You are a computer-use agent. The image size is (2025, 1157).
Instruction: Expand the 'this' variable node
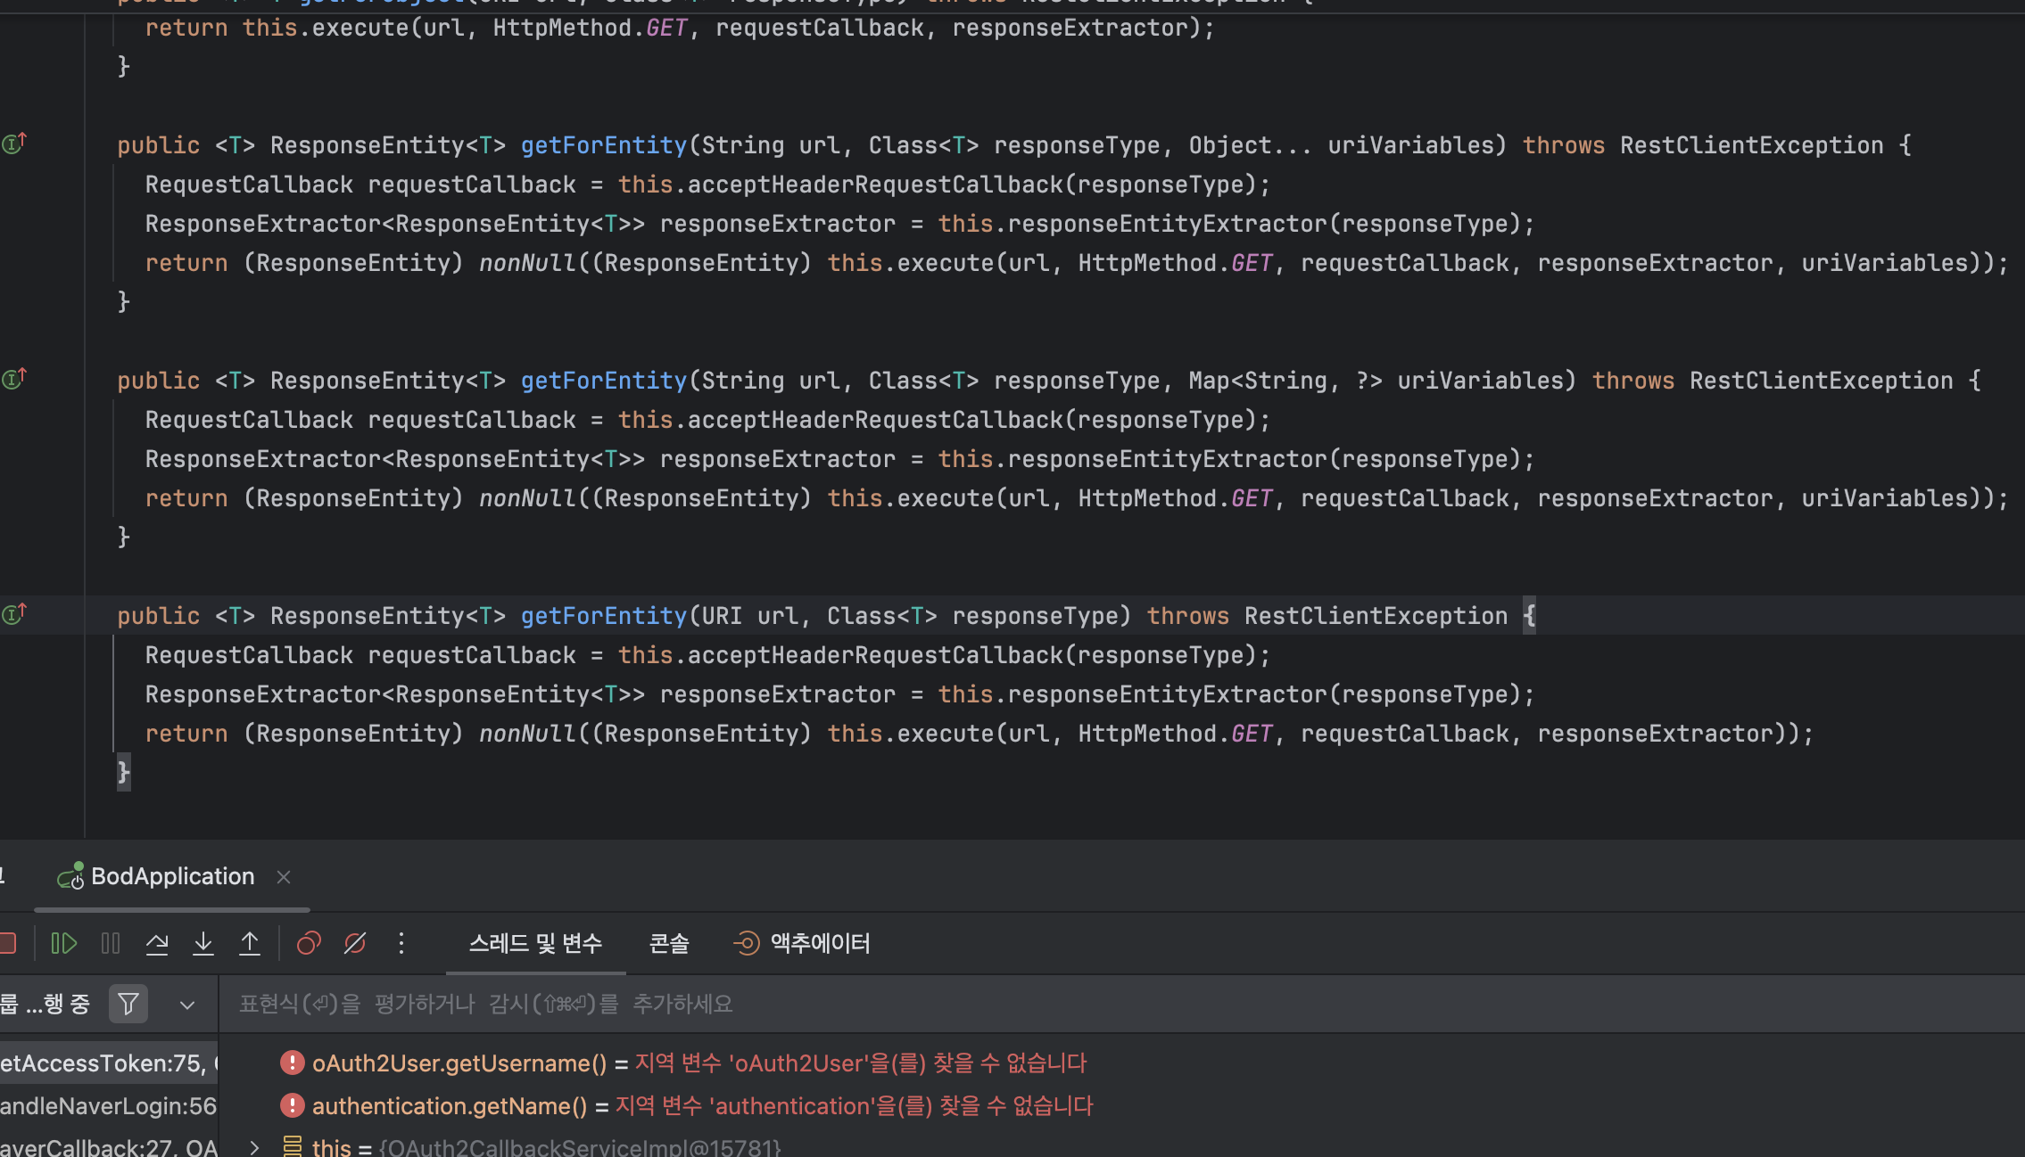pyautogui.click(x=254, y=1147)
